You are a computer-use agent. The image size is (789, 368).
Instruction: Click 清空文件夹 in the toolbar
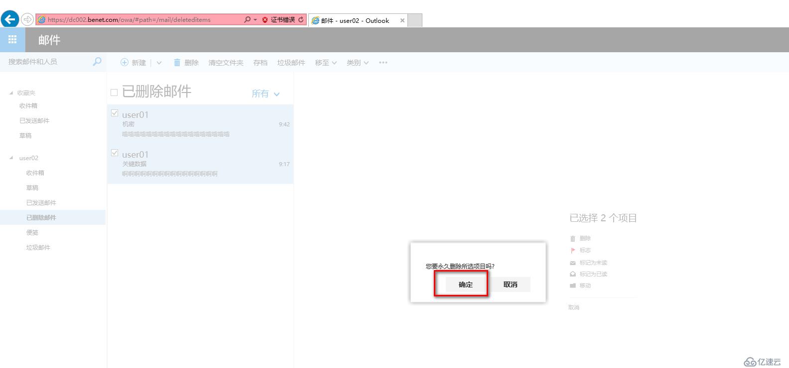coord(226,63)
